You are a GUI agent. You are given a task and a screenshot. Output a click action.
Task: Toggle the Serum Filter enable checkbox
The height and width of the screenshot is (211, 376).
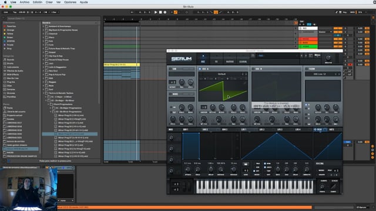point(307,69)
